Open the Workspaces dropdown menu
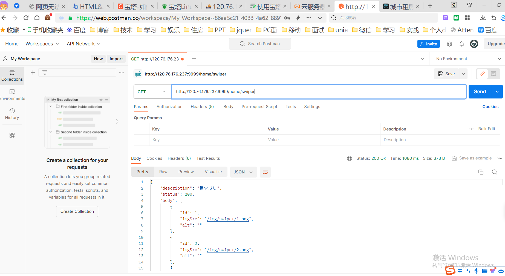 tap(42, 44)
